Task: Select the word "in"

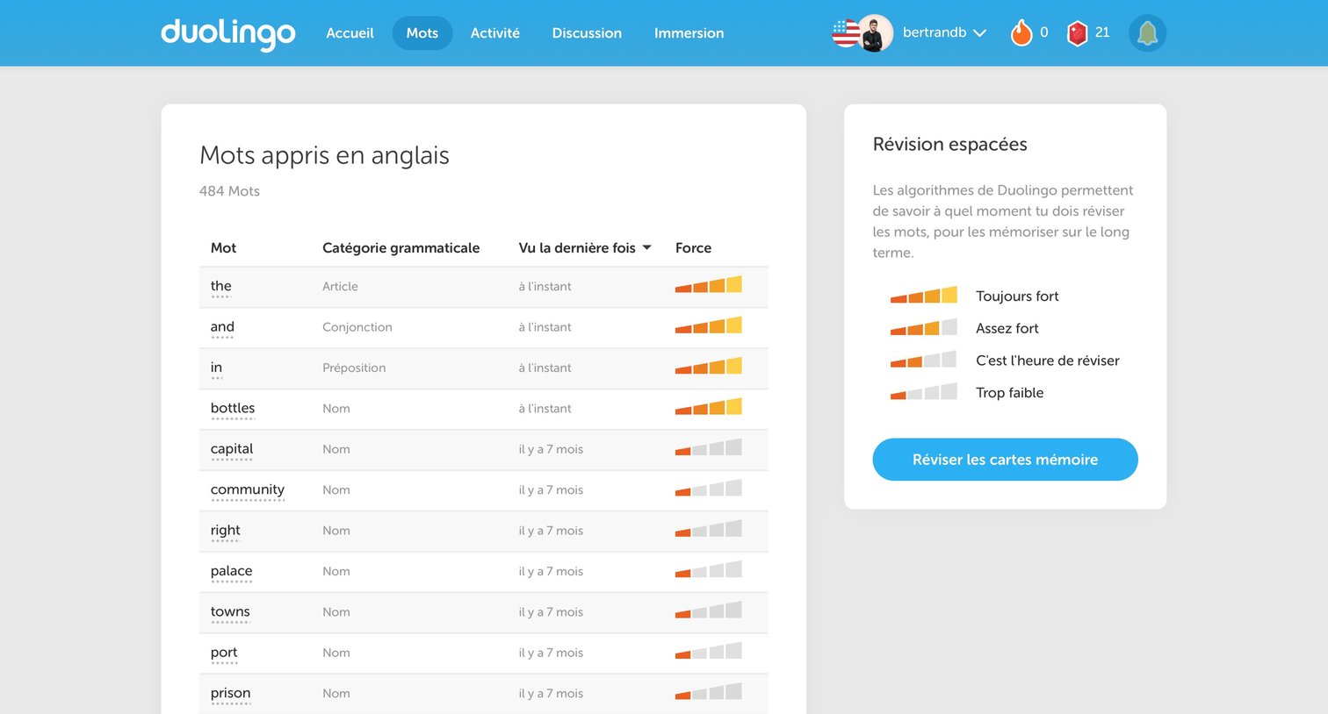Action: coord(216,368)
